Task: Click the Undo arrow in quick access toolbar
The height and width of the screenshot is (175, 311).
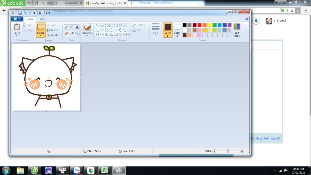Action: point(25,13)
